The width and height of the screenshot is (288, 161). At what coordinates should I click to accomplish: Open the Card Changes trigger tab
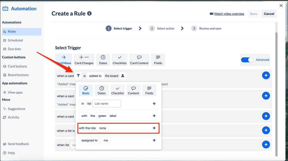click(84, 60)
